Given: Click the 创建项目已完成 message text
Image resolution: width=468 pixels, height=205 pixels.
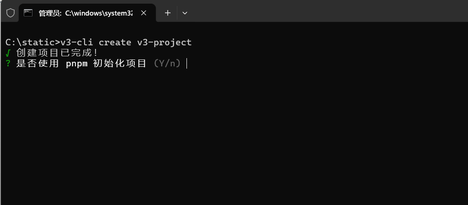Looking at the screenshot, I should [x=57, y=53].
